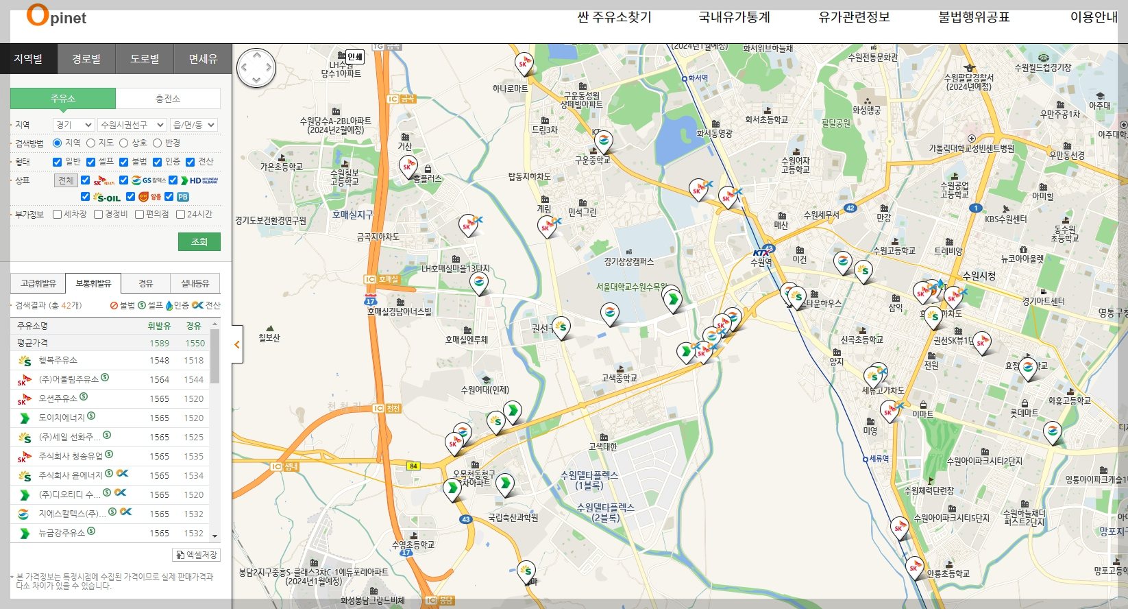Select 지도 search method radio button

pos(90,143)
